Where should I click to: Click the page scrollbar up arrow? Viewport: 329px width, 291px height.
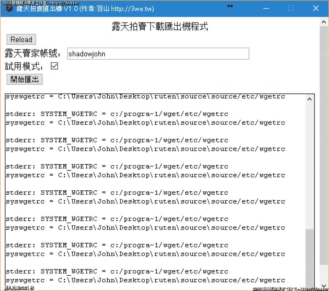pos(324,22)
